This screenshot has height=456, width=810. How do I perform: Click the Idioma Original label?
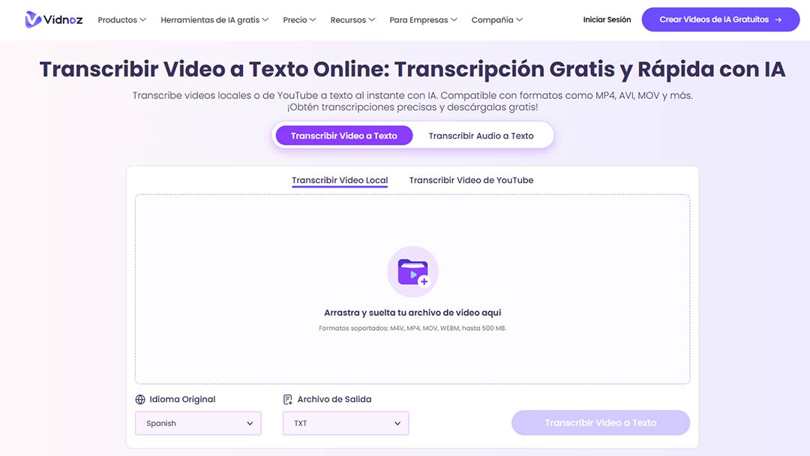pos(182,399)
